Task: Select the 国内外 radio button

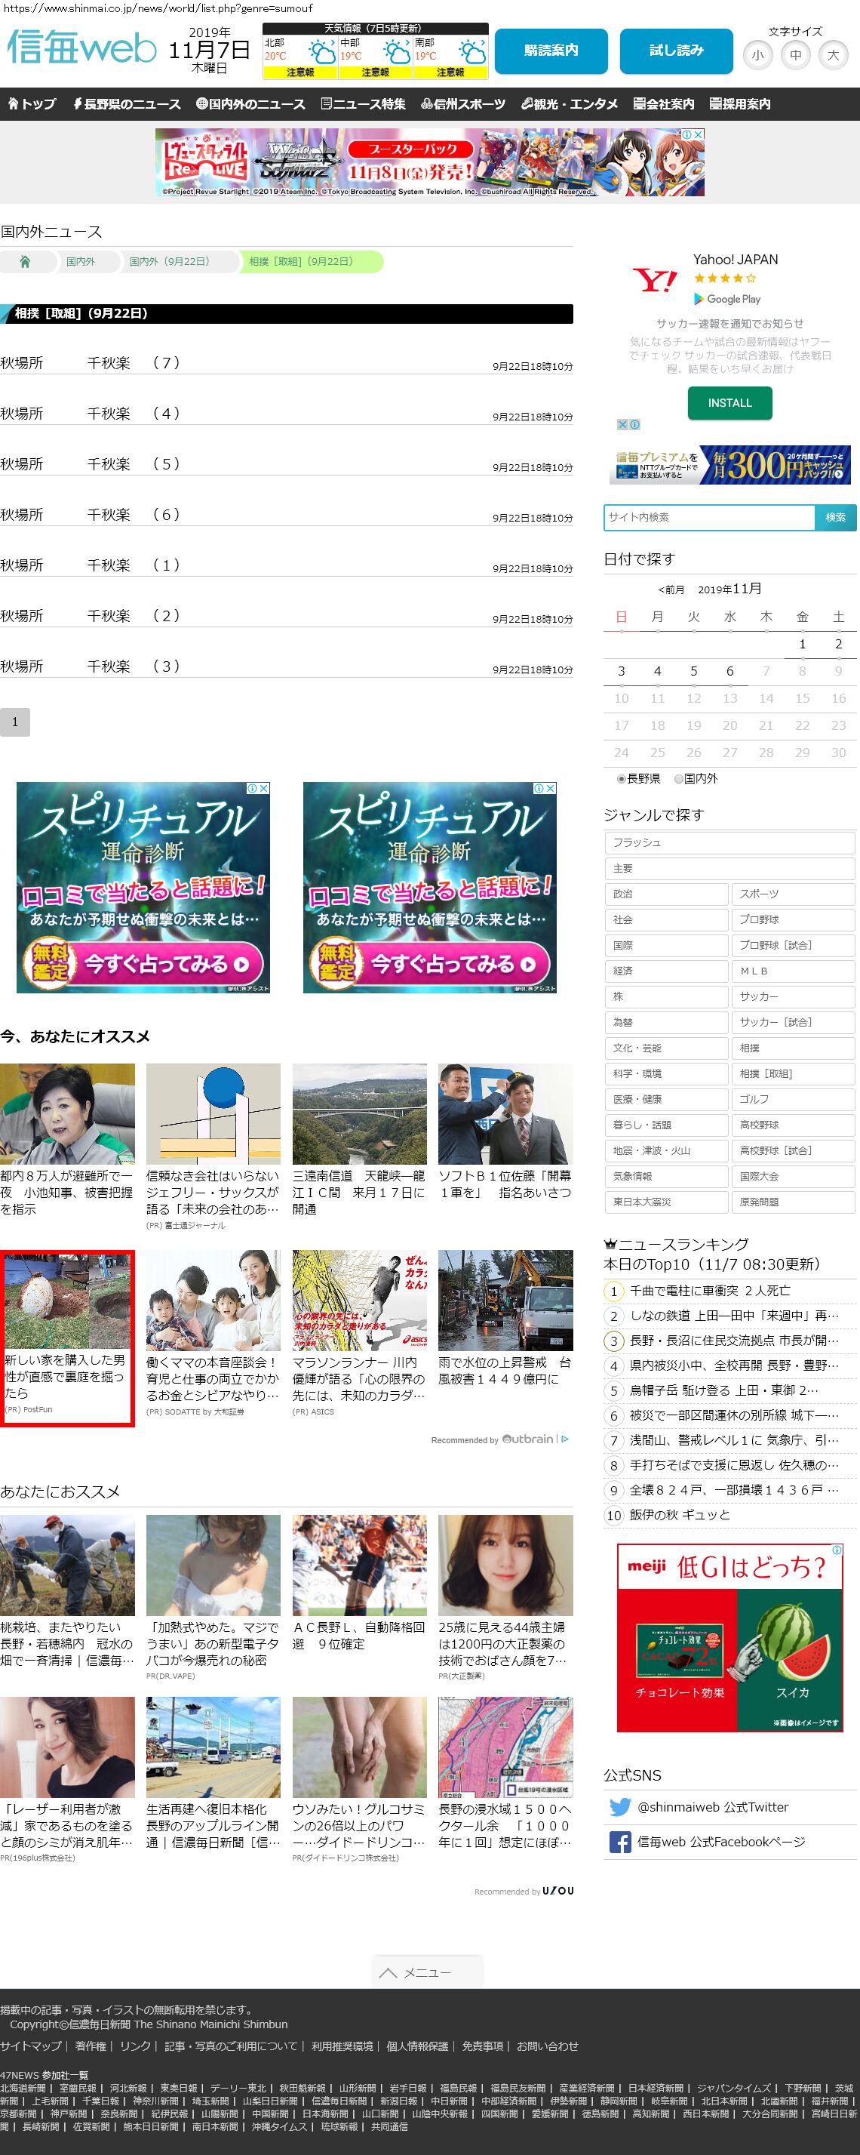Action: pyautogui.click(x=679, y=779)
